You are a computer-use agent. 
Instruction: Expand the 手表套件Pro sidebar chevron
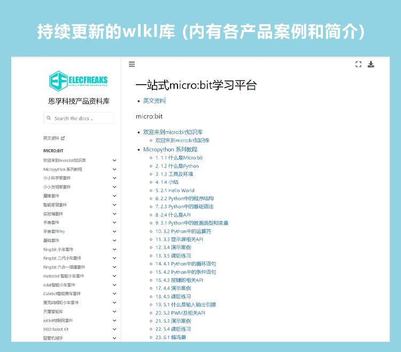pos(114,232)
